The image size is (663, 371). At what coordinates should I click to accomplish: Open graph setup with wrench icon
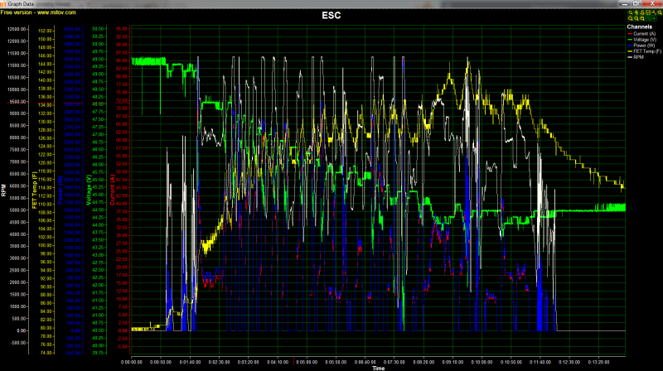652,13
